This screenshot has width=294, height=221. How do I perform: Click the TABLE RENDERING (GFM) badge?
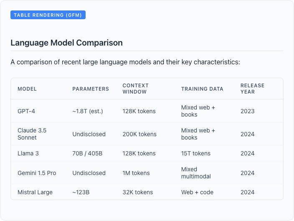pyautogui.click(x=48, y=15)
